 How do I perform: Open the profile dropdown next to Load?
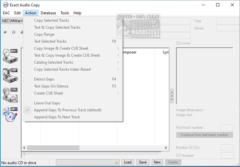coord(87,163)
